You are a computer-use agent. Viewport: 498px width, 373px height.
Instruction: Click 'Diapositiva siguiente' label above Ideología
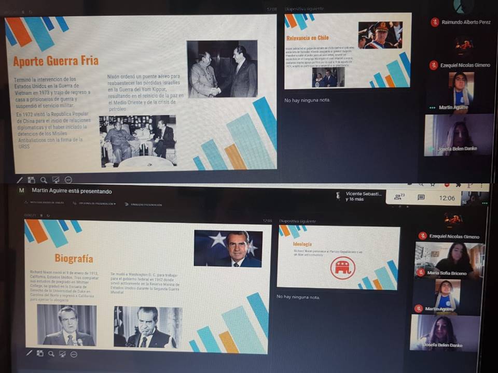click(x=298, y=221)
